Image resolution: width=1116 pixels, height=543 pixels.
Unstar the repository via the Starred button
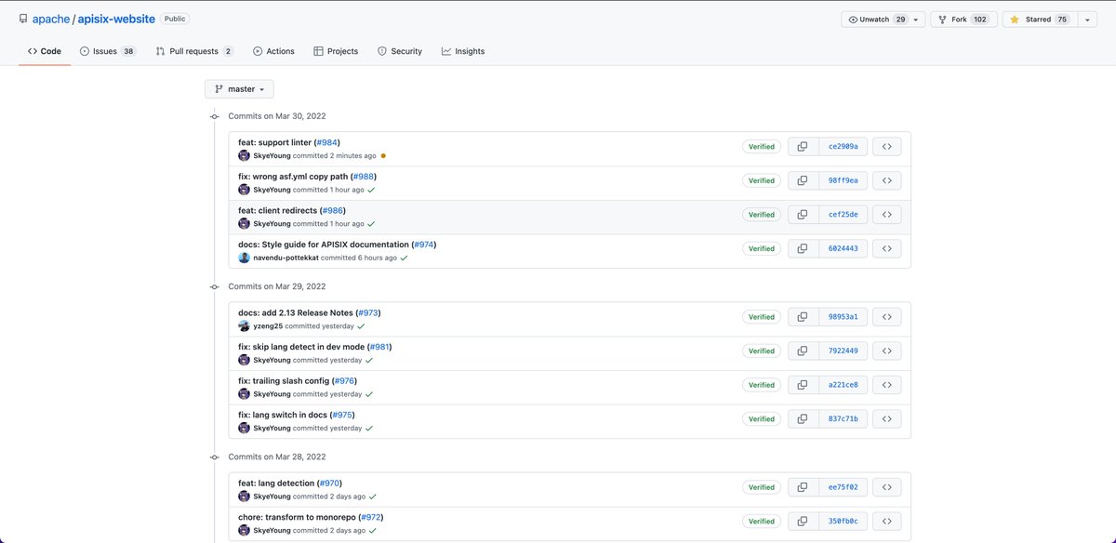[1037, 18]
